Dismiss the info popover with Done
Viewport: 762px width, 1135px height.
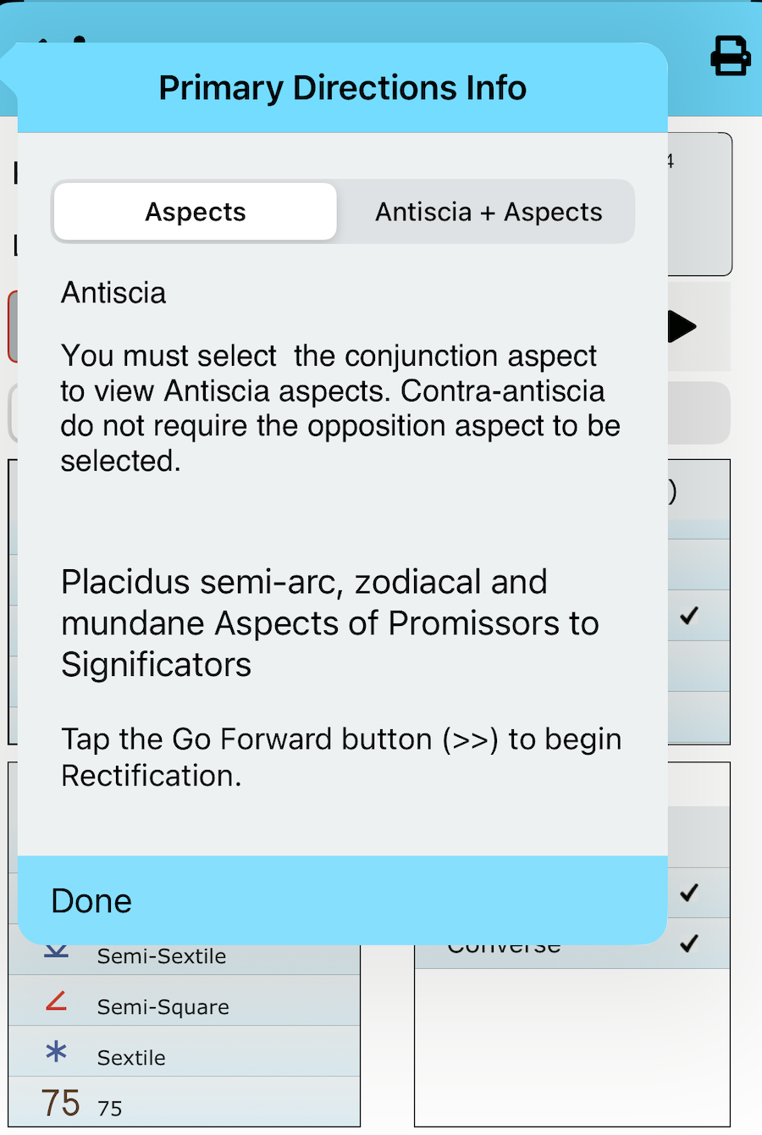pyautogui.click(x=91, y=901)
